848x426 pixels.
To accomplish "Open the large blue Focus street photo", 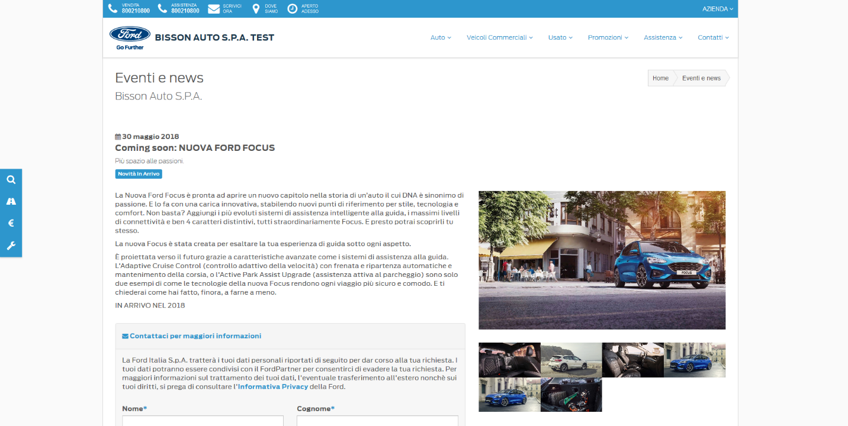I will point(602,260).
